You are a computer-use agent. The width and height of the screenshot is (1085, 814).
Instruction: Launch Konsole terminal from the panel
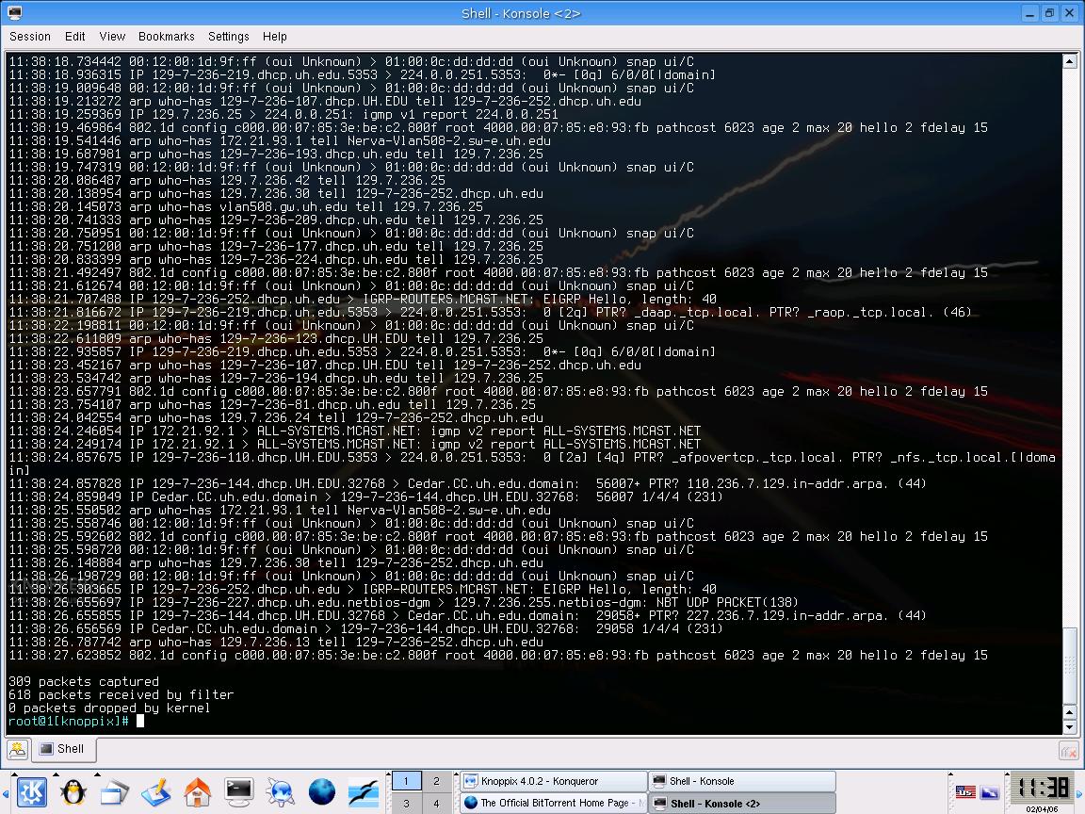(238, 791)
